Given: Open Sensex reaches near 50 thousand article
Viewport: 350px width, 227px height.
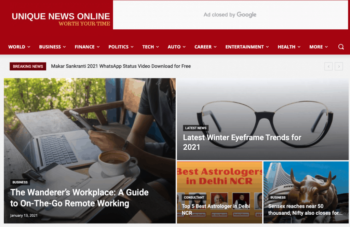Looking at the screenshot, I should (305, 209).
